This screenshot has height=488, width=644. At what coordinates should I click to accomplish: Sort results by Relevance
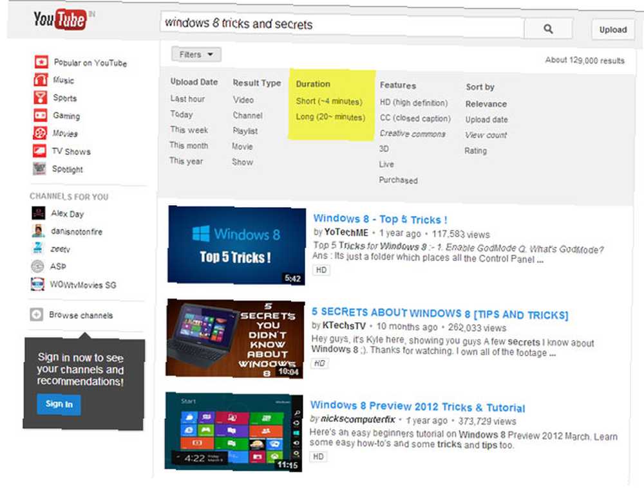click(486, 104)
